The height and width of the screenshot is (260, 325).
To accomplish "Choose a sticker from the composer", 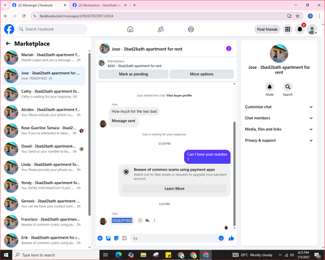I will [x=116, y=239].
